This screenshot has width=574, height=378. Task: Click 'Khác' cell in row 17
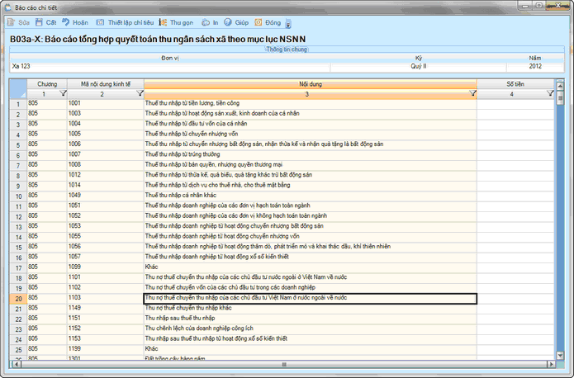click(311, 267)
